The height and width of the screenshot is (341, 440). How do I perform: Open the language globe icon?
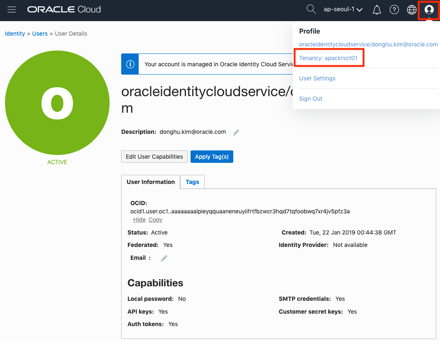pyautogui.click(x=412, y=10)
